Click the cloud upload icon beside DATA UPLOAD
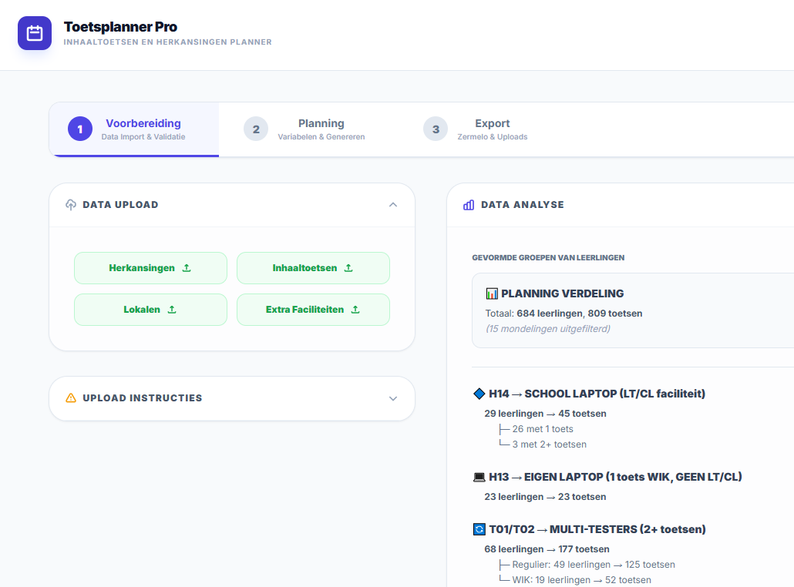 pos(71,204)
